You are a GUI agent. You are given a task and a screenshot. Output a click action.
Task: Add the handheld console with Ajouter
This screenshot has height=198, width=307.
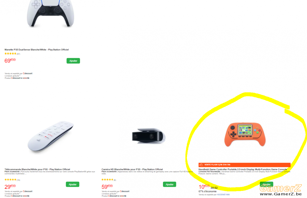click(267, 184)
